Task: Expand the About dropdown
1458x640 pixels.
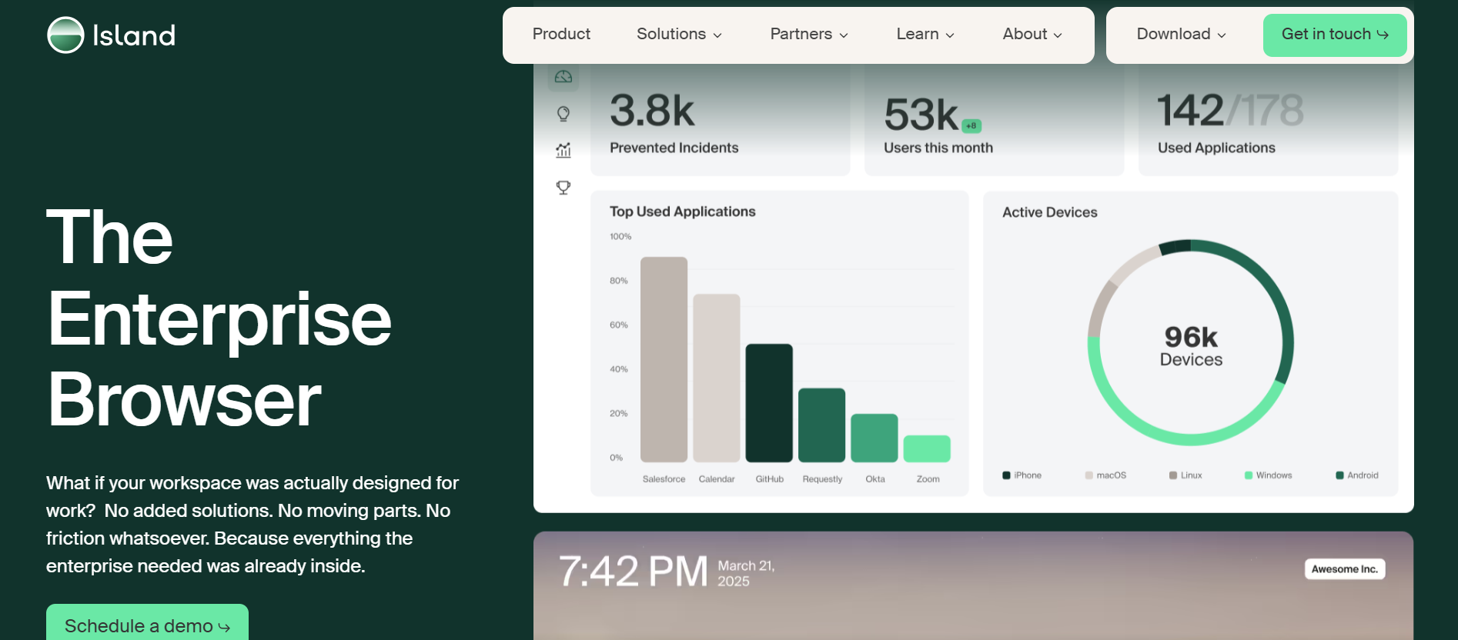Action: 1032,34
